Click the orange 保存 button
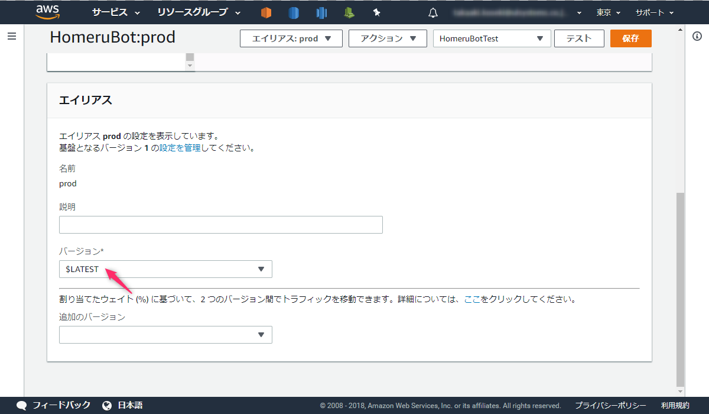The height and width of the screenshot is (414, 709). [x=630, y=38]
